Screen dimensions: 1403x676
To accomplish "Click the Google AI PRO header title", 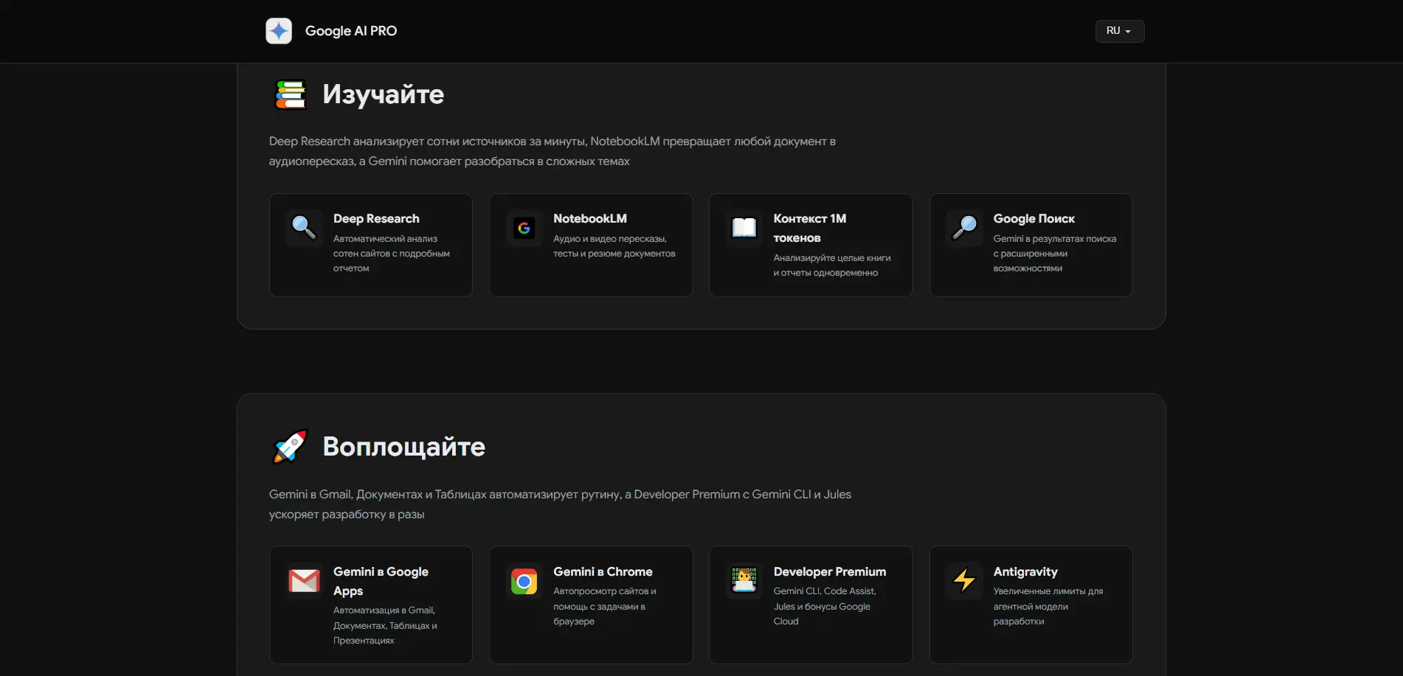I will click(351, 31).
